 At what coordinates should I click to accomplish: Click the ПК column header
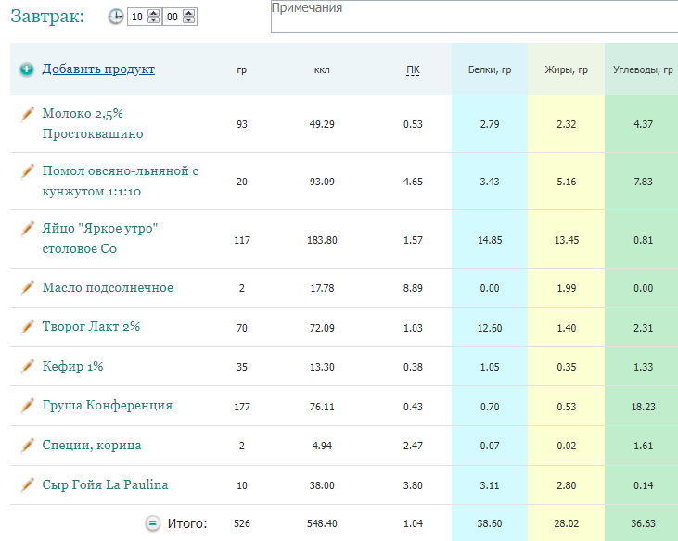[413, 70]
